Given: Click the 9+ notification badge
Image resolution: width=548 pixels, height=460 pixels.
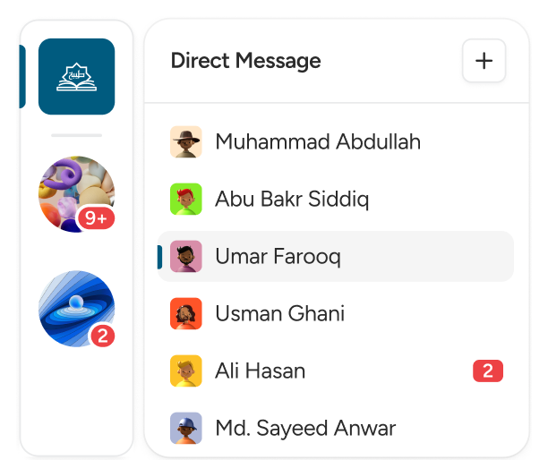Looking at the screenshot, I should tap(96, 217).
